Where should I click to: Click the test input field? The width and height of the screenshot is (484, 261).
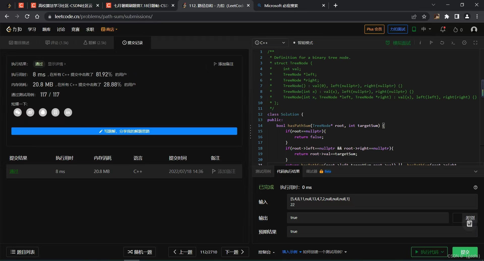point(382,202)
